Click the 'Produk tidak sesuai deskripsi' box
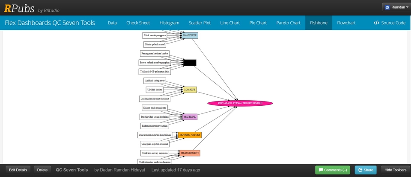This screenshot has height=177, width=411. pos(155,117)
